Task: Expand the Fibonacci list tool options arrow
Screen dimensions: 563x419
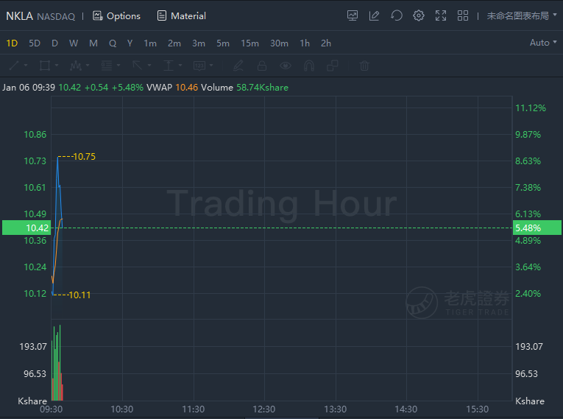Action: point(118,66)
